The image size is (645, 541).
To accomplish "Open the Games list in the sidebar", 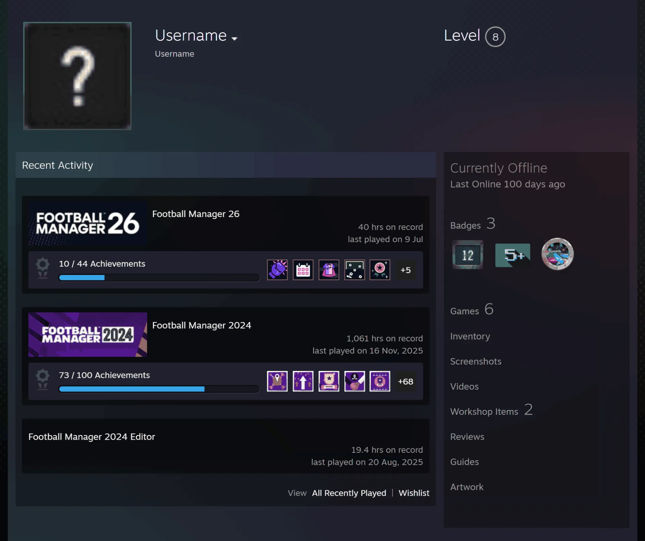I will (472, 310).
